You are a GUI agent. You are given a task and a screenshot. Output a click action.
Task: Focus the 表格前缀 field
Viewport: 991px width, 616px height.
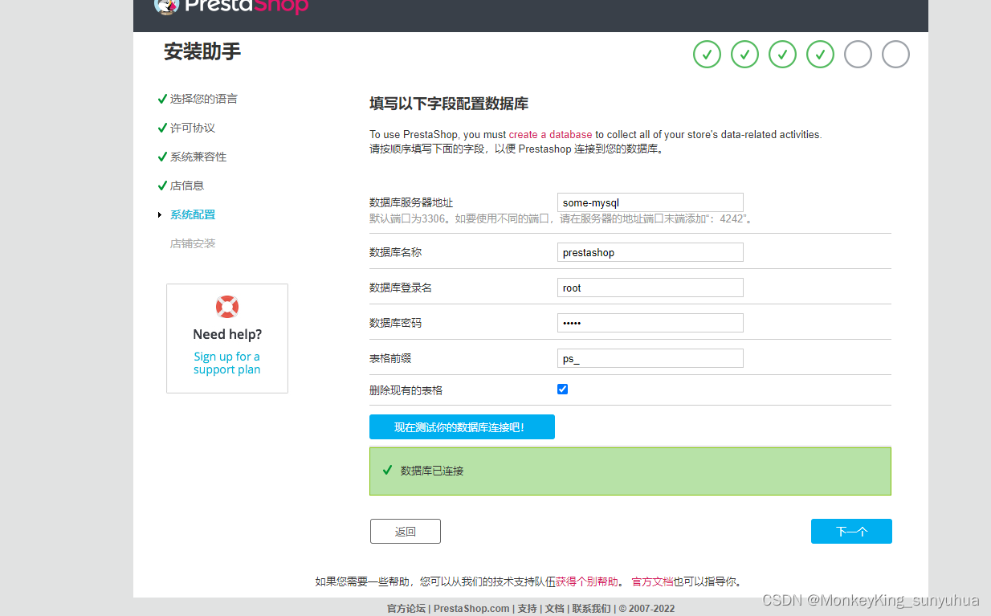650,358
